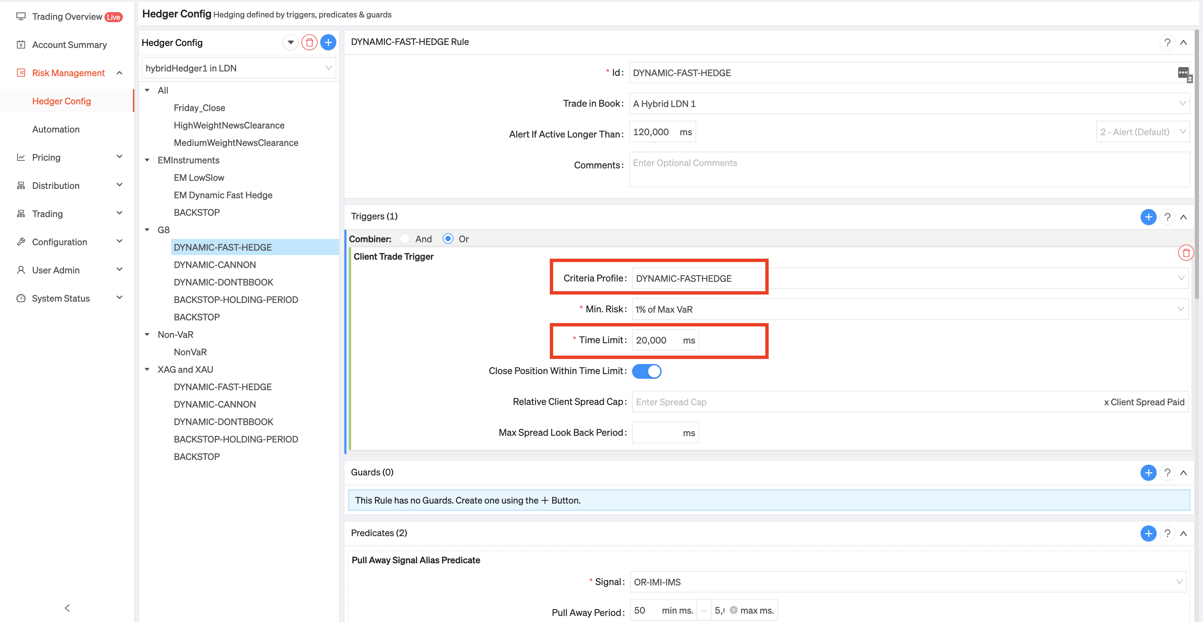This screenshot has width=1203, height=622.
Task: Select Friday_Close rule in tree
Action: pos(199,108)
